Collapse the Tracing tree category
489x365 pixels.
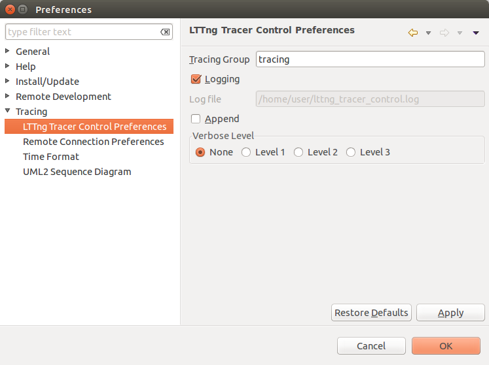click(7, 111)
